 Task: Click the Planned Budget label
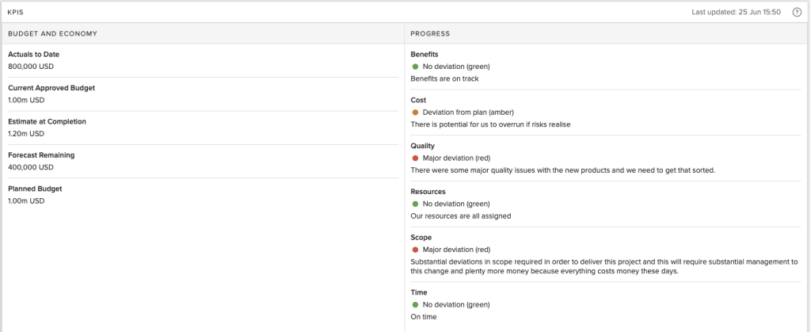[x=35, y=189]
